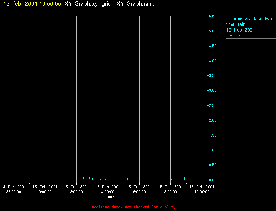276x211 pixels.
Task: Click the x-axis label "14-Feb-2001 22:00:00"
Action: click(13, 189)
